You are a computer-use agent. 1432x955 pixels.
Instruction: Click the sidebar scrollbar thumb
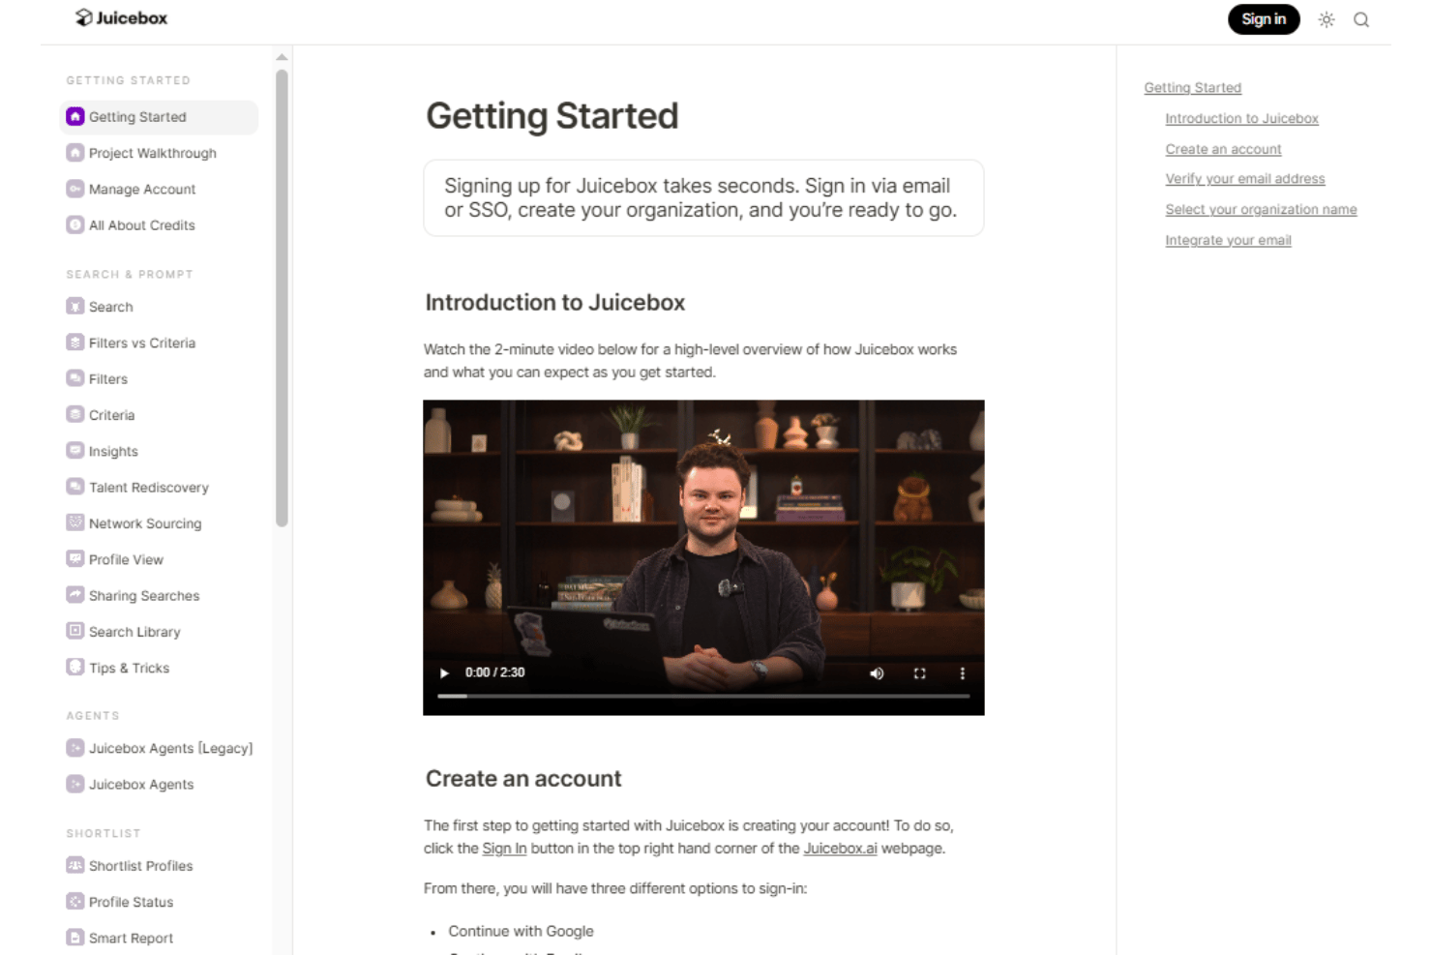282,298
